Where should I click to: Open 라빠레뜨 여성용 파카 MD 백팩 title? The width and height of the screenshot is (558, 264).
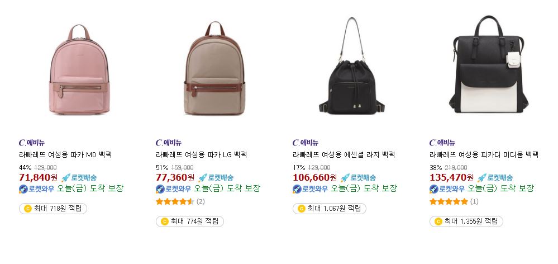click(65, 154)
